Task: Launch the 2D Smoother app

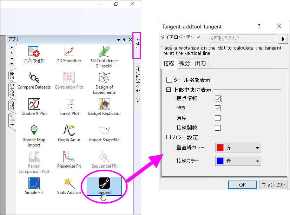Action: (x=69, y=54)
